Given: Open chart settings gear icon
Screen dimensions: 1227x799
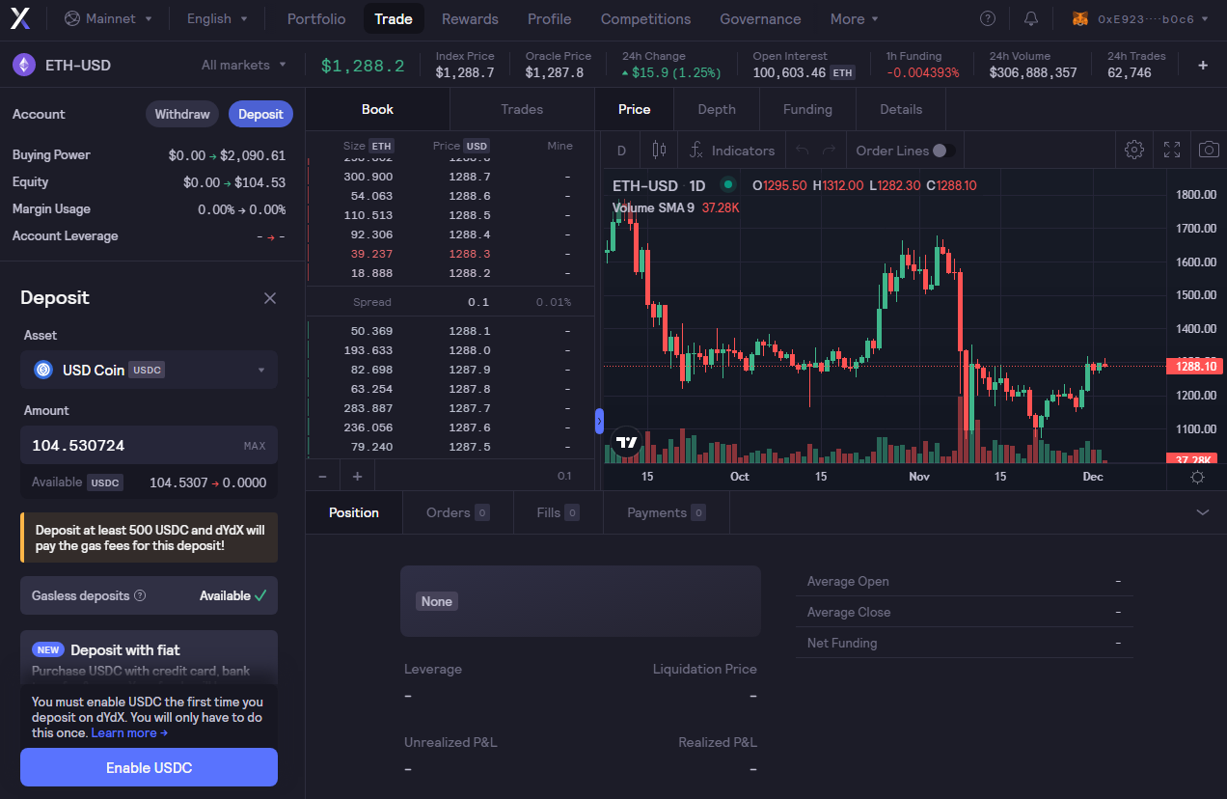Looking at the screenshot, I should pos(1134,150).
